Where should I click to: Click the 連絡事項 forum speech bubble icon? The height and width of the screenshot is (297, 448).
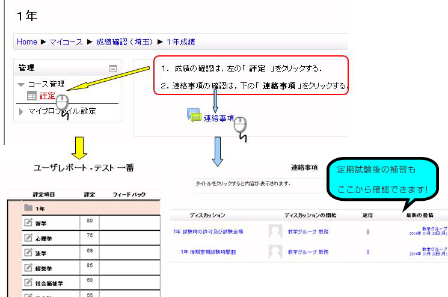[194, 115]
